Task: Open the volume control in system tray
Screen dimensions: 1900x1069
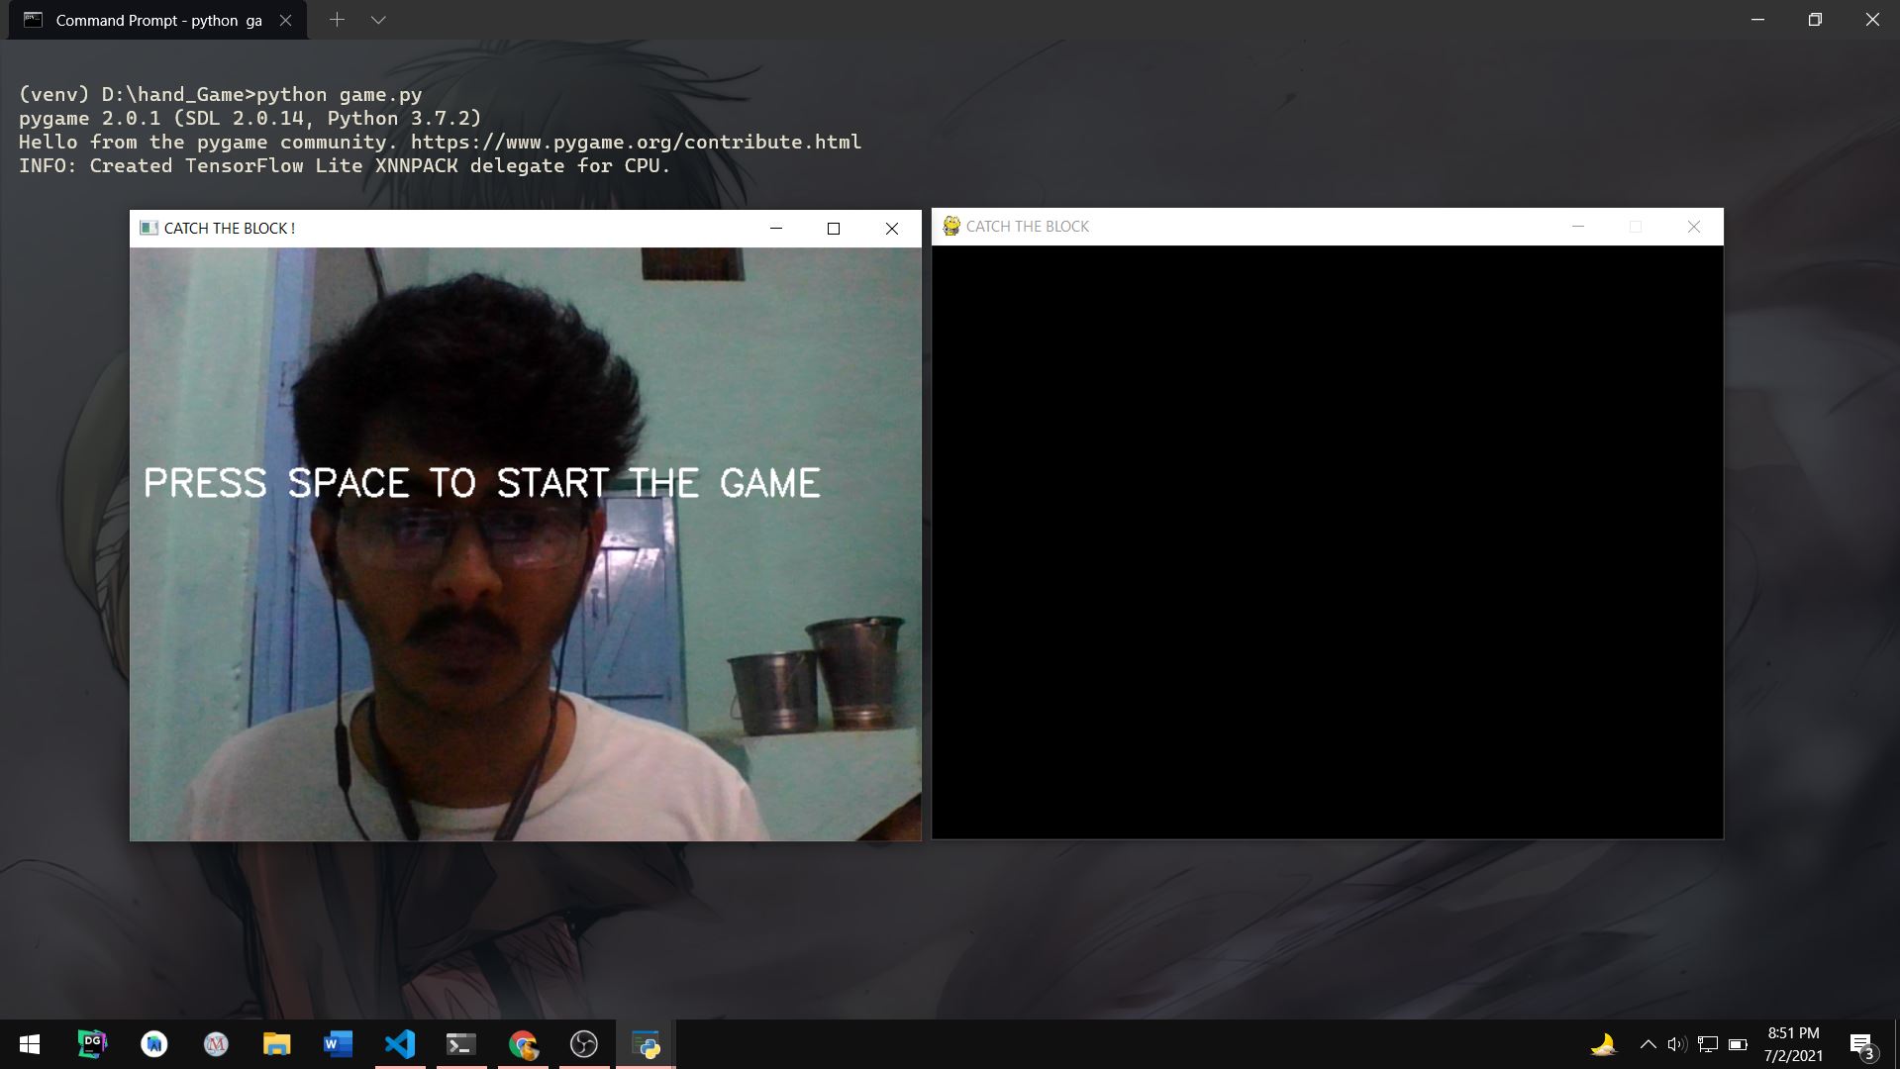Action: (x=1676, y=1044)
